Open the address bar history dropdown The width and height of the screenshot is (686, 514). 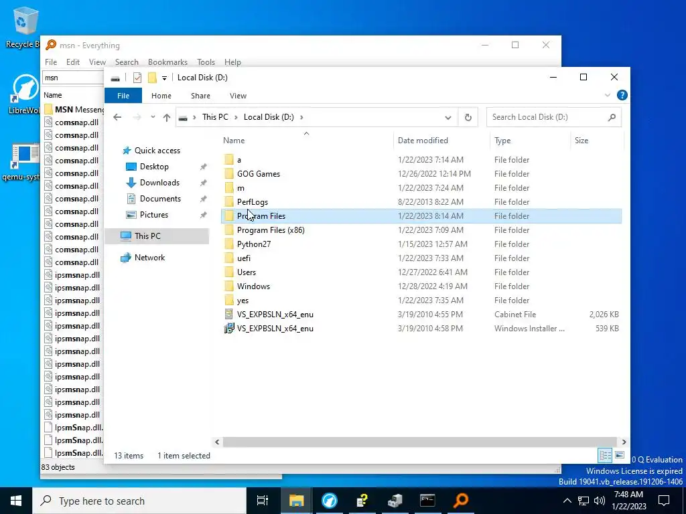(x=448, y=118)
